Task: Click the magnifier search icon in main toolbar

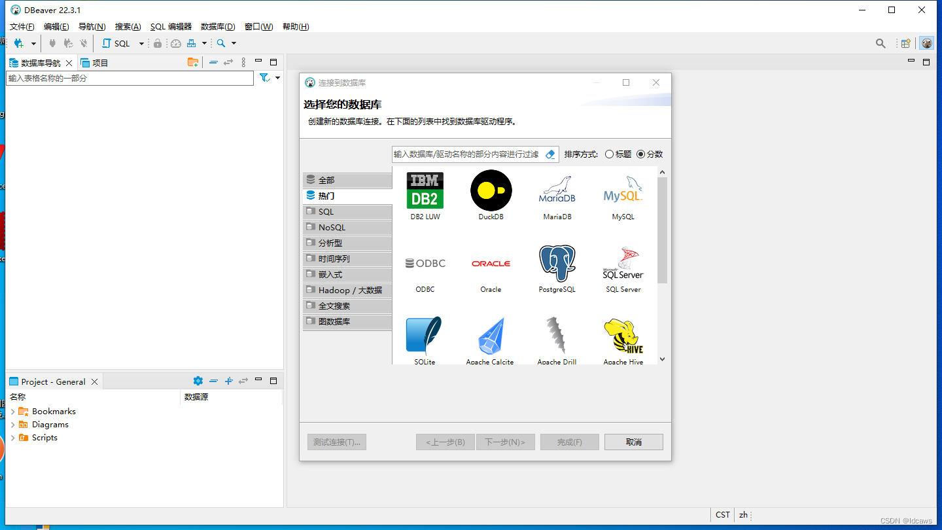Action: click(221, 43)
